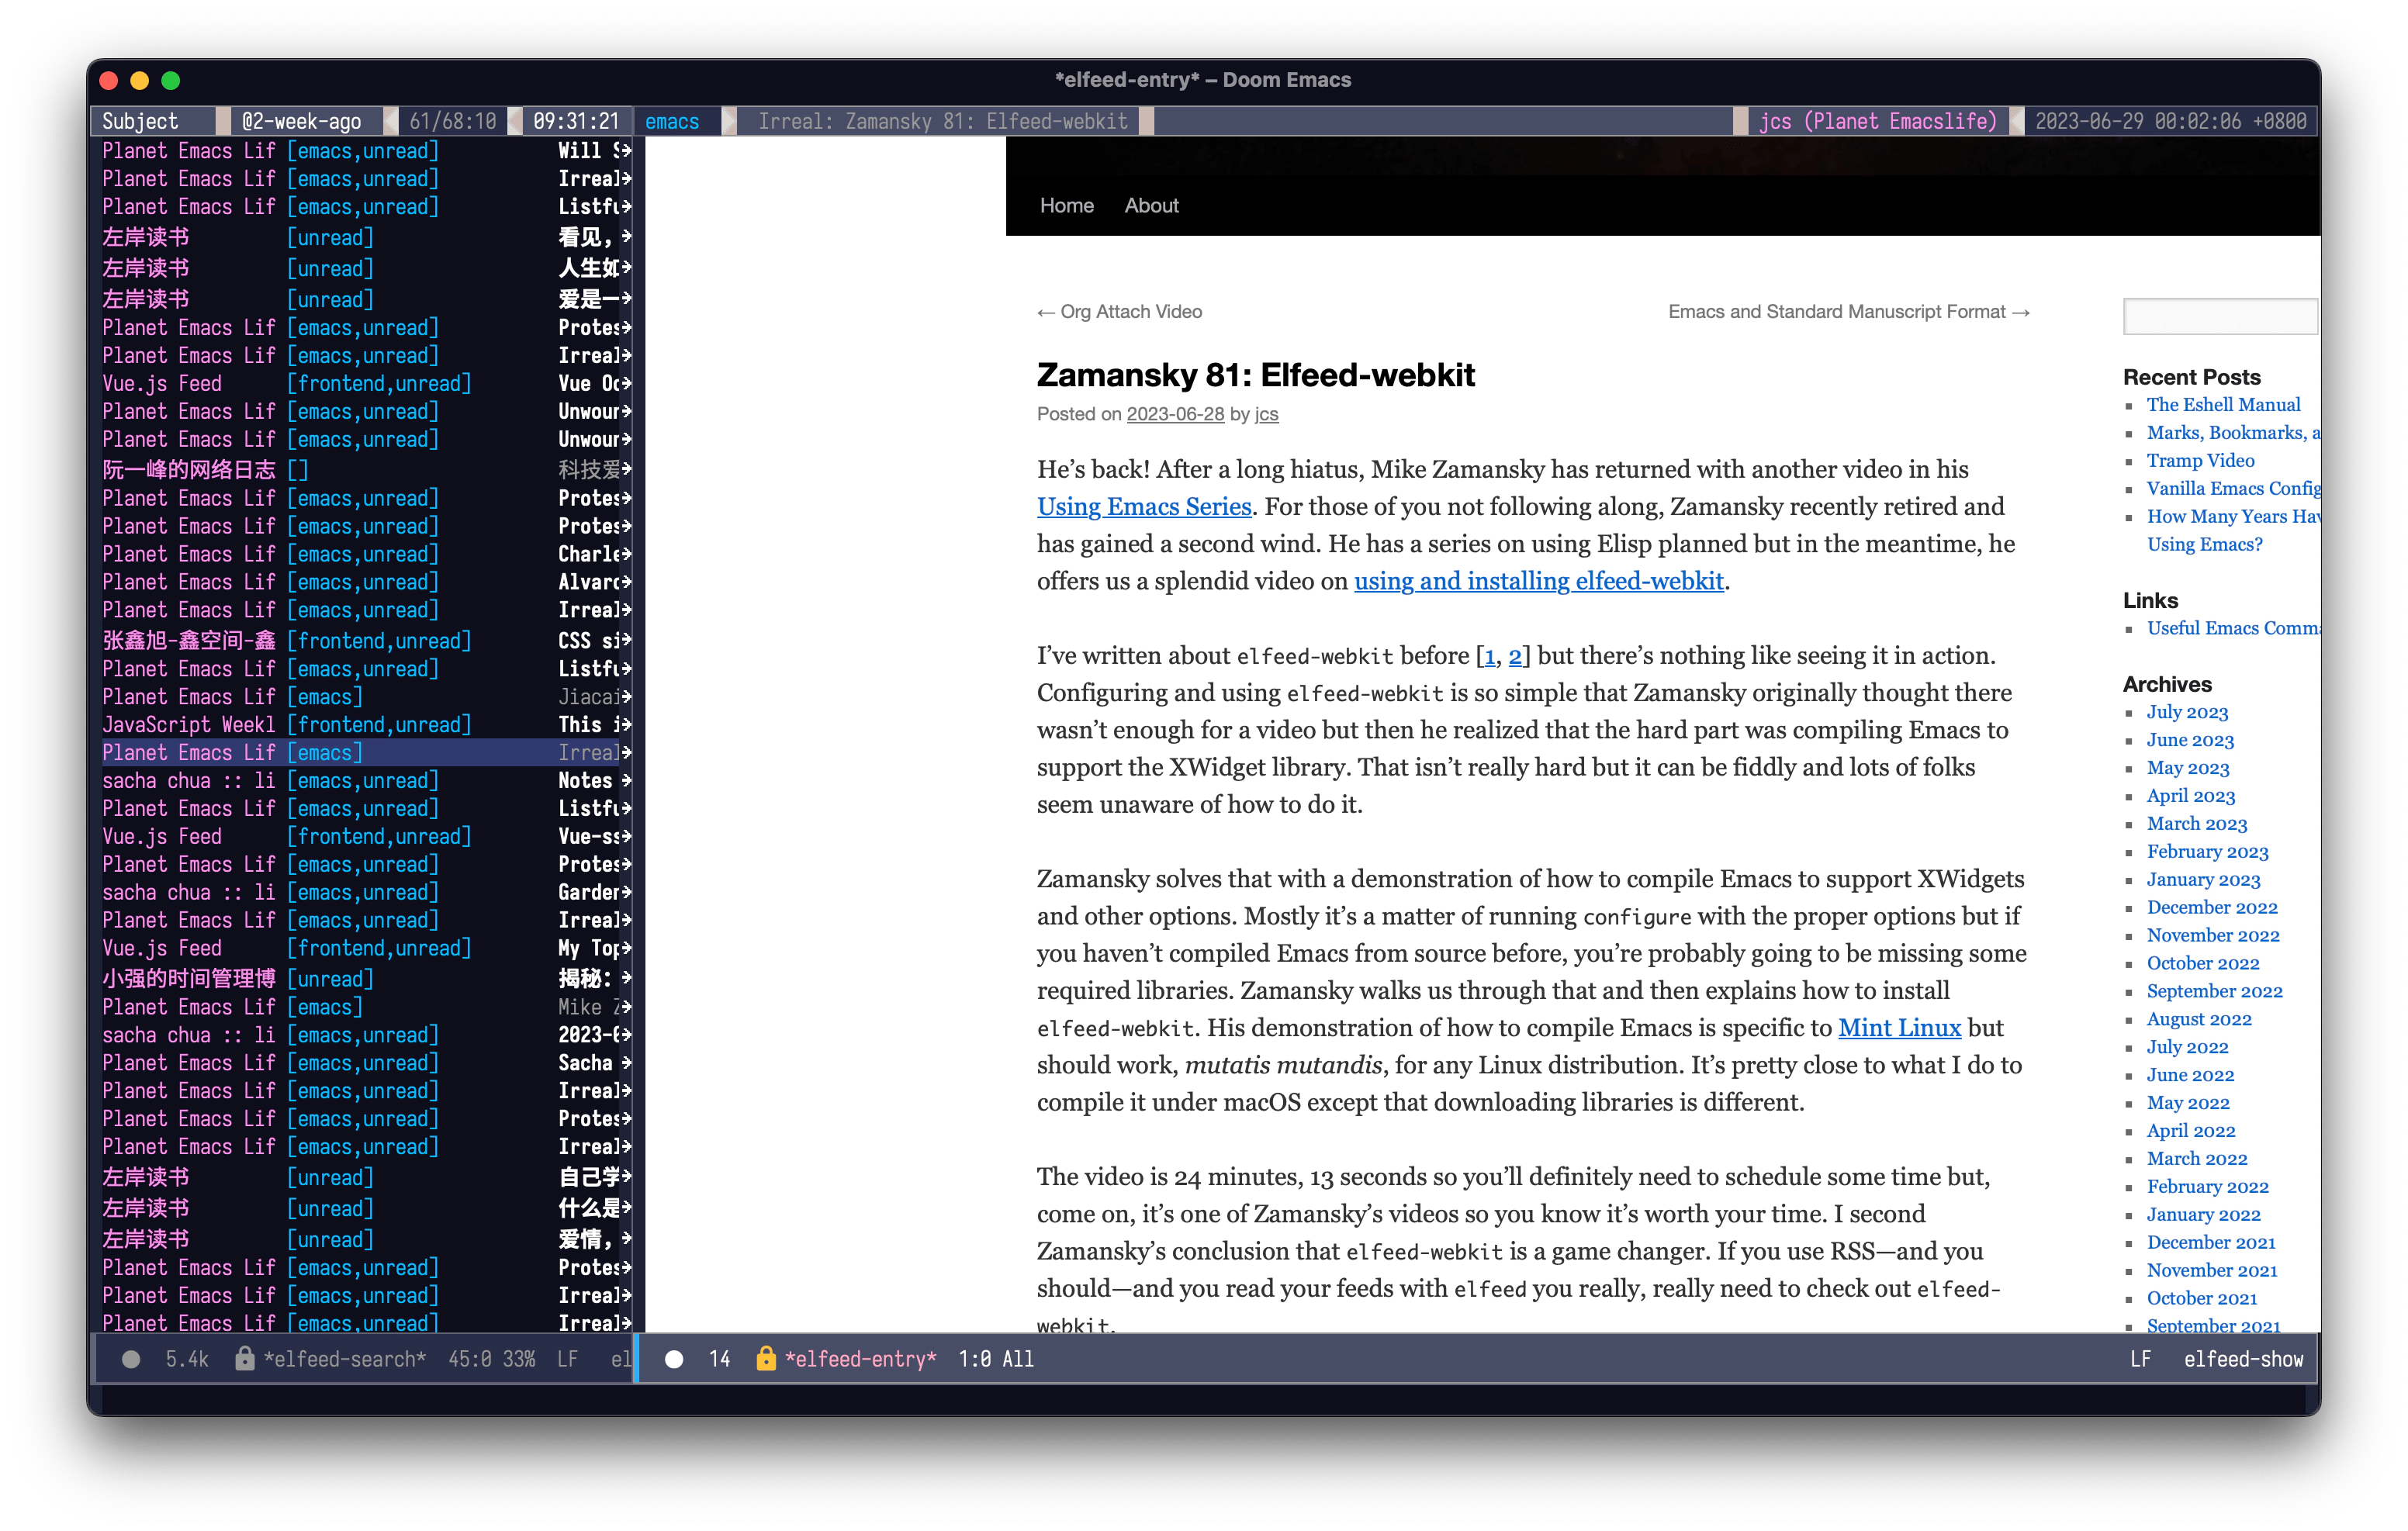Open the Using Emacs Series link

[1143, 506]
